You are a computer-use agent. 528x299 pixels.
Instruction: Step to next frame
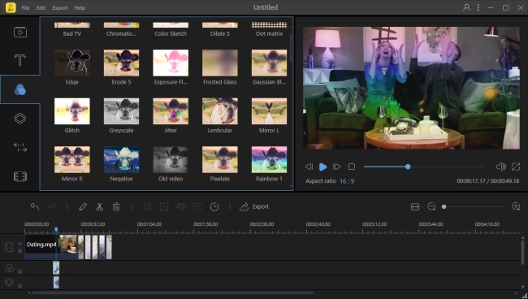tap(336, 167)
